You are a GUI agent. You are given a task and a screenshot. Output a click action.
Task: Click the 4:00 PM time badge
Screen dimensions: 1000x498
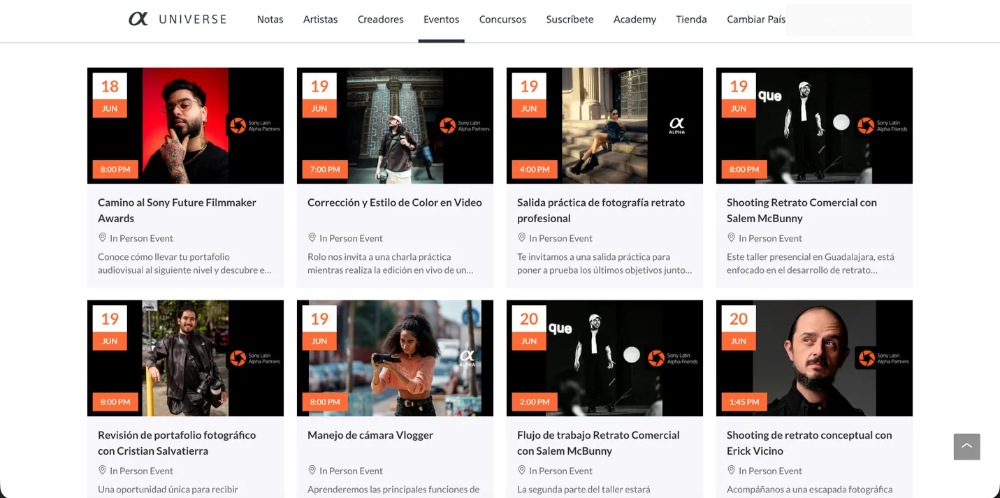(x=535, y=169)
